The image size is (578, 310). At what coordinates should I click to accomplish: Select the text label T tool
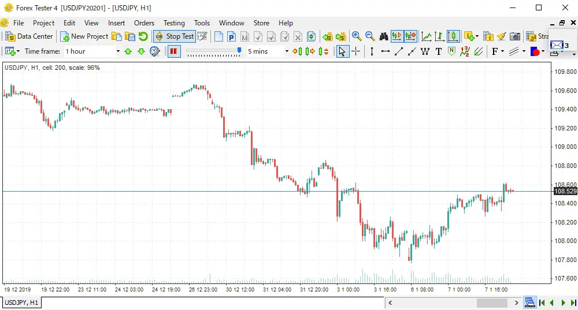[x=438, y=51]
